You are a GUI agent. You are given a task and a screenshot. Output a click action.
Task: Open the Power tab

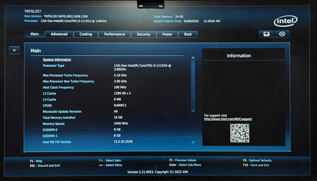[x=167, y=34]
